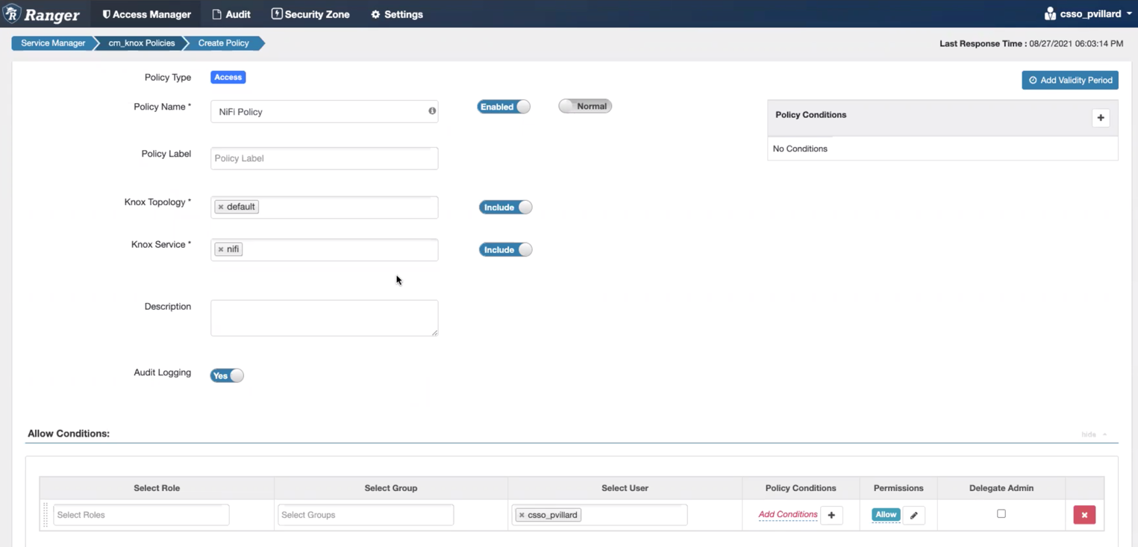Open the Select Roles dropdown field
Screen dimensions: 1138x547
pyautogui.click(x=141, y=515)
